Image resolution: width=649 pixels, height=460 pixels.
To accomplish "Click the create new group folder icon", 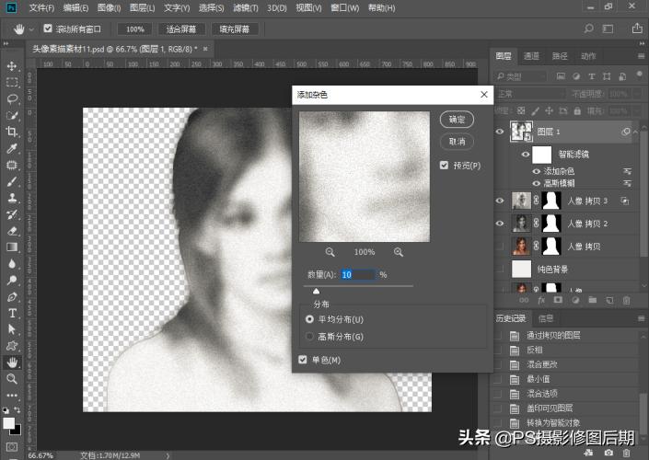I will coord(592,300).
